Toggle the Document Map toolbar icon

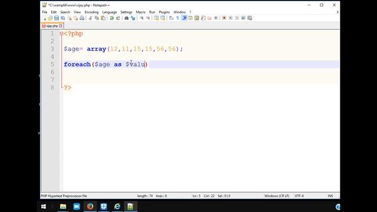tap(197, 18)
